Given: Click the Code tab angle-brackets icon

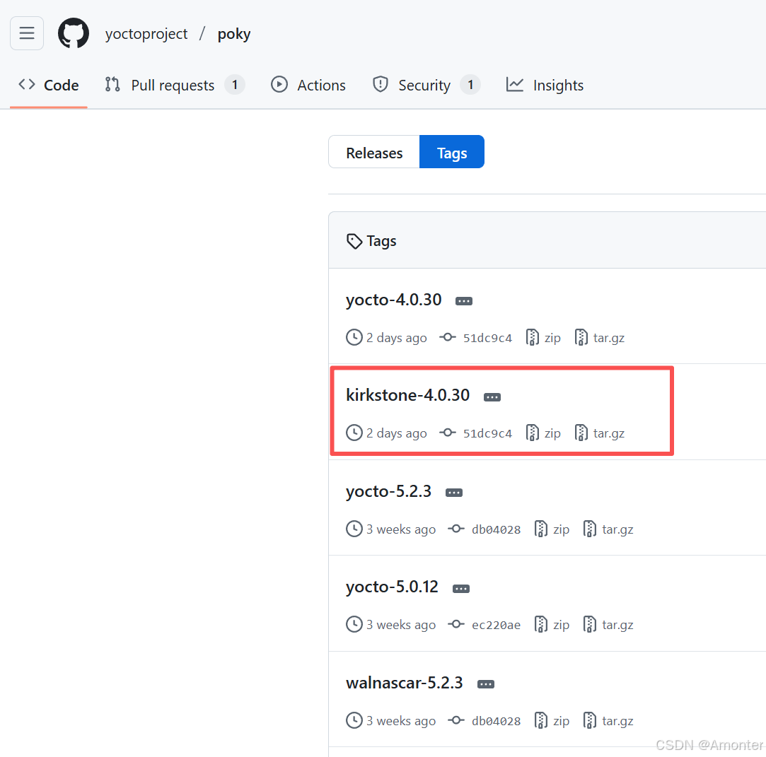Looking at the screenshot, I should [27, 84].
